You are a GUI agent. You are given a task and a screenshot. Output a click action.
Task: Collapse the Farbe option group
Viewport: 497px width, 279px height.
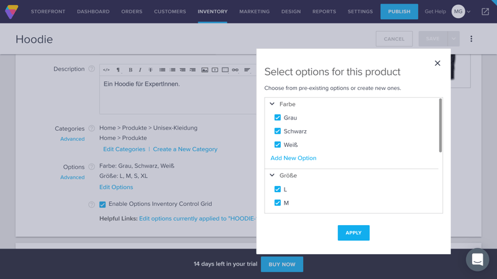coord(272,104)
